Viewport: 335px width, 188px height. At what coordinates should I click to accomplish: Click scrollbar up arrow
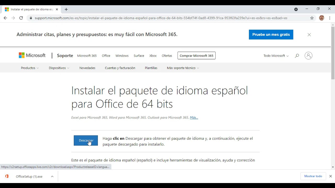coord(333,25)
